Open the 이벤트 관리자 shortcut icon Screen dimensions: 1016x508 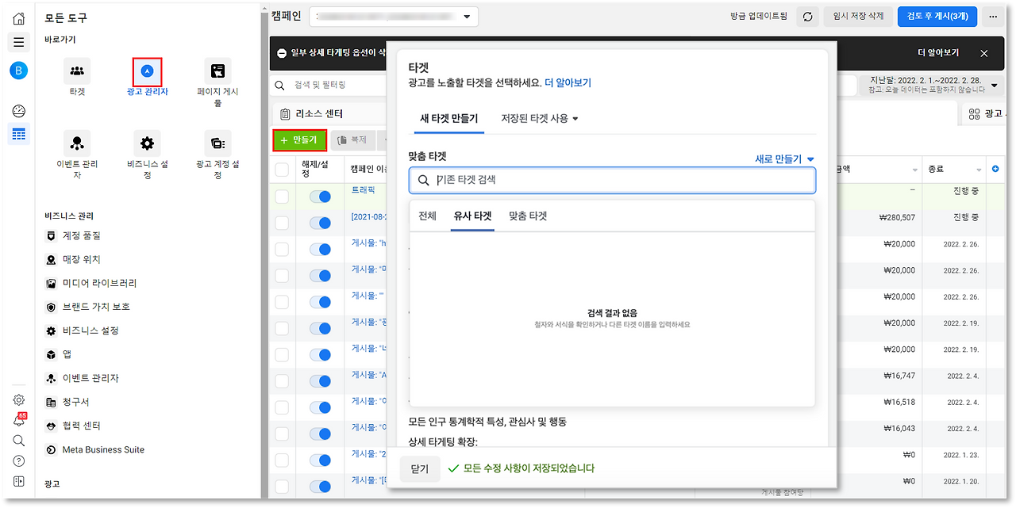coord(77,143)
